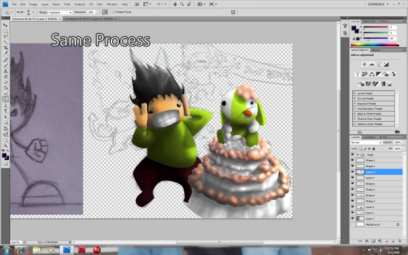This screenshot has width=408, height=255.
Task: Hide the Dough layer group
Action: pyautogui.click(x=352, y=154)
